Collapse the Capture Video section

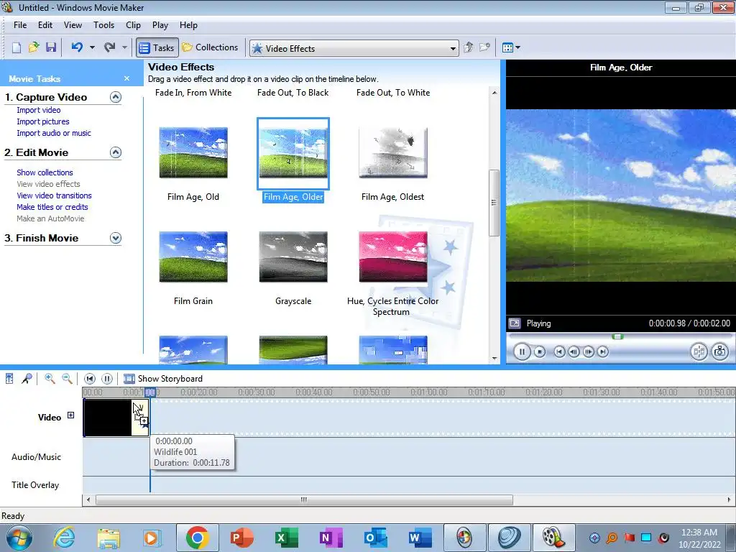click(x=116, y=97)
